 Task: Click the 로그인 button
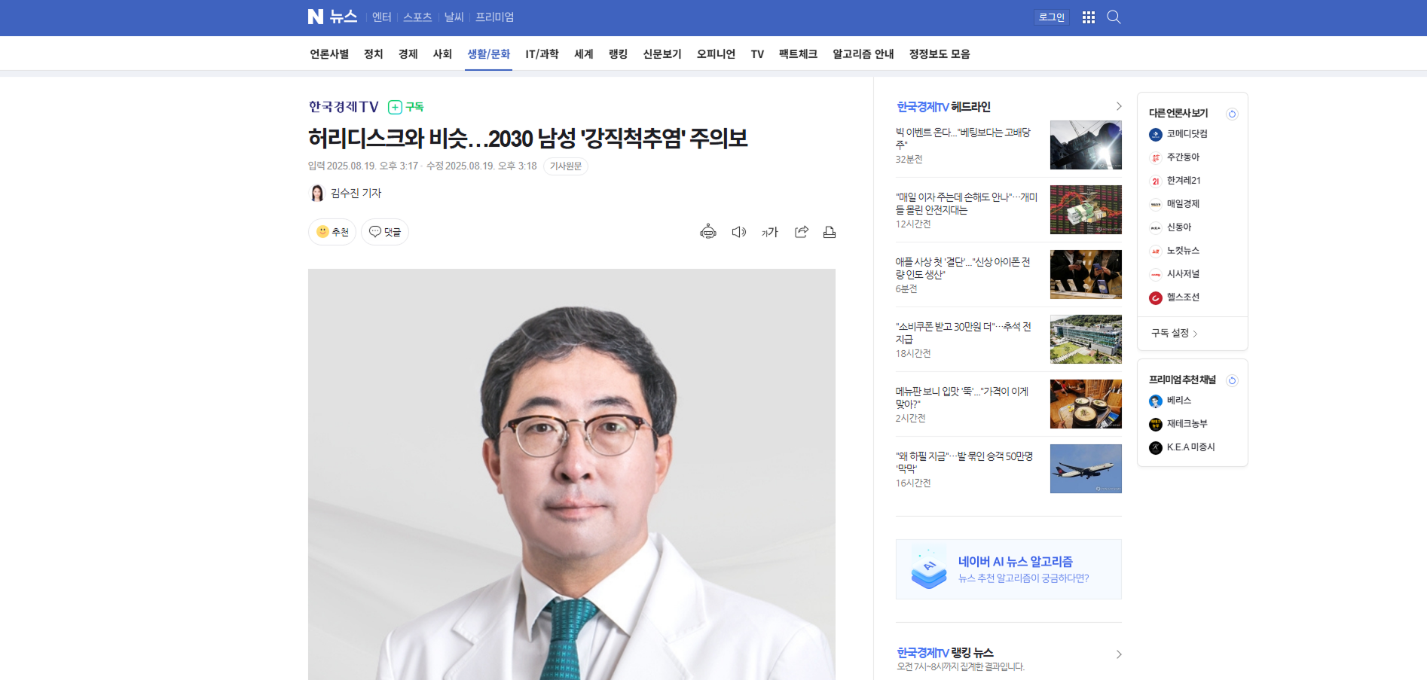(x=1051, y=17)
